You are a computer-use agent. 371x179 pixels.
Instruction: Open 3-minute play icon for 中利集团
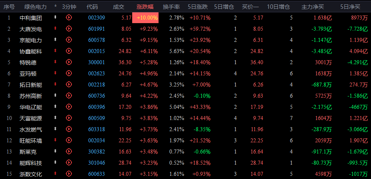coord(69,17)
